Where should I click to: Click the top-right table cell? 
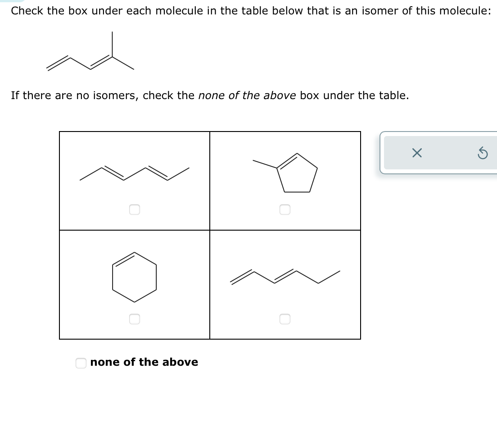(285, 180)
